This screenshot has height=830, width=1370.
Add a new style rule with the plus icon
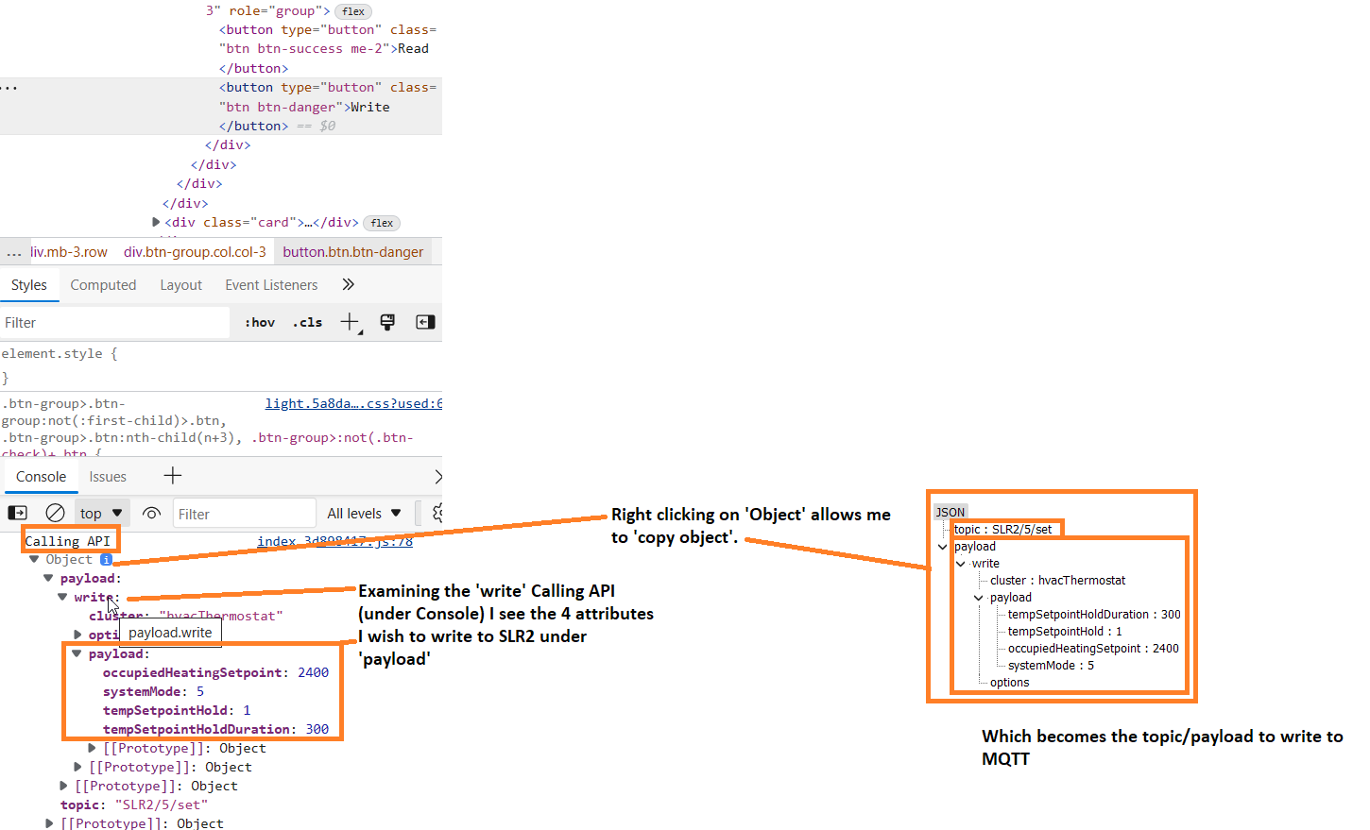pos(350,321)
